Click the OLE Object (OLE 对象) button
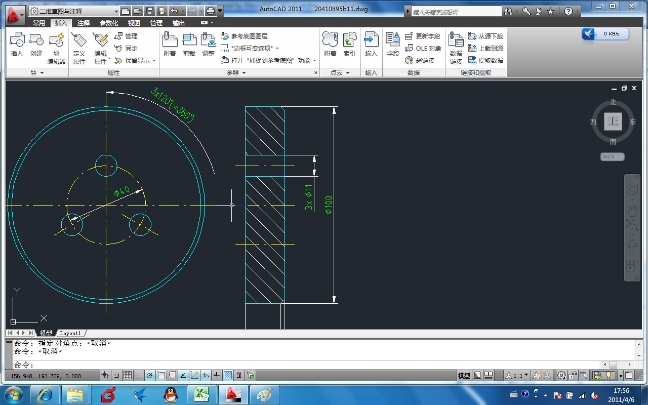Image resolution: width=648 pixels, height=405 pixels. coord(423,48)
